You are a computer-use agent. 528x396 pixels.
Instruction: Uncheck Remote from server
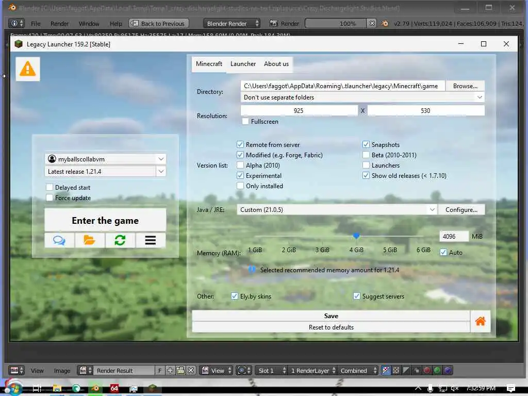pos(240,144)
